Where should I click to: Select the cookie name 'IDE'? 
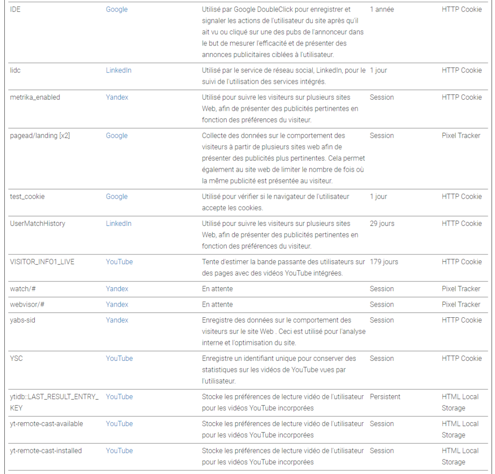tap(15, 10)
